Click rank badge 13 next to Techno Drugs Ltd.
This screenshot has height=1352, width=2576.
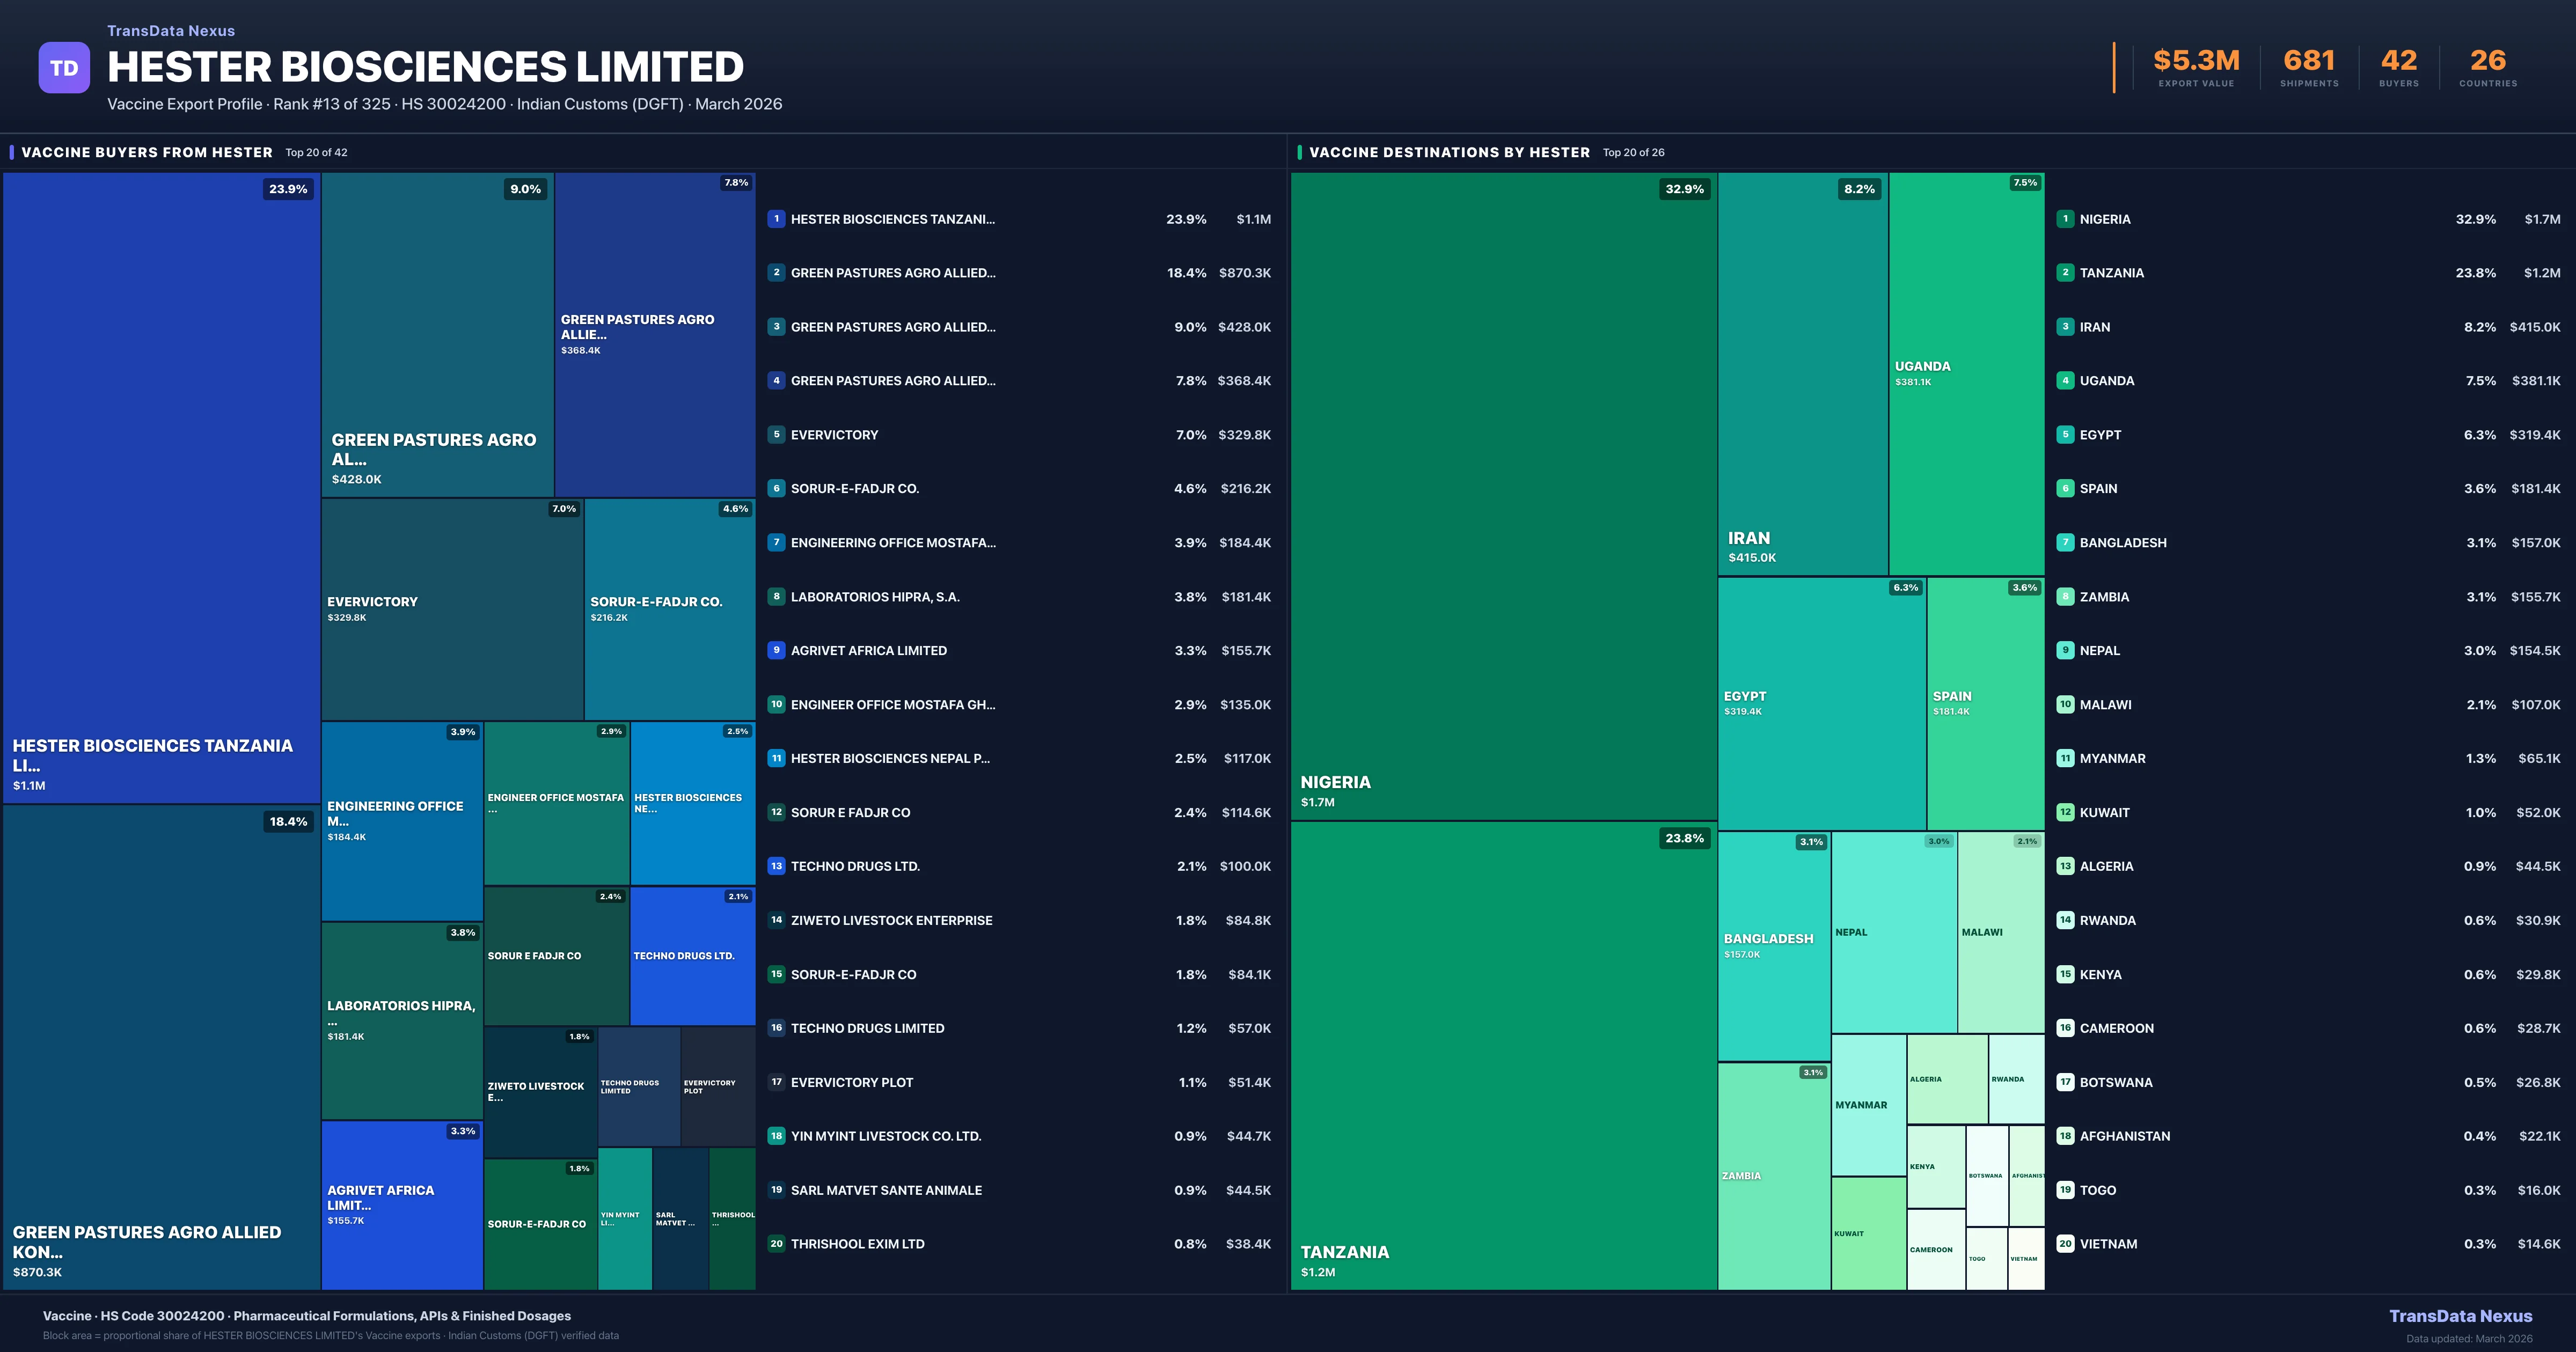776,866
